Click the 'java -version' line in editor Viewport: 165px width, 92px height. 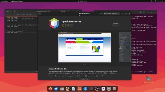[x=12, y=20]
